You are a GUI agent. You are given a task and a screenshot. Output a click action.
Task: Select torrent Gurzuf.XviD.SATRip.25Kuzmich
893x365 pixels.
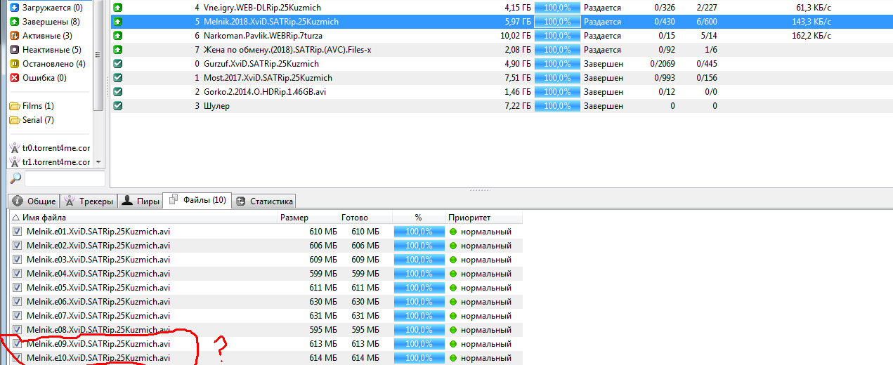501,64
